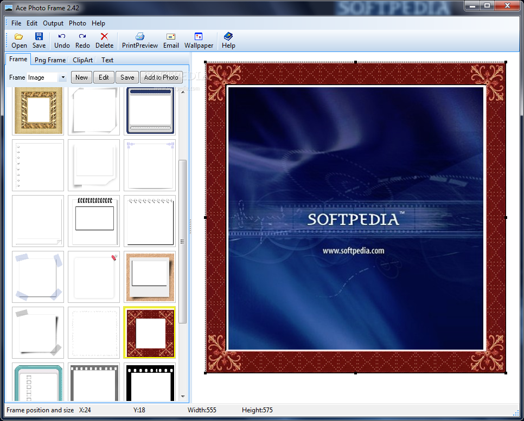
Task: Select the frame with red pushpin
Action: point(94,277)
